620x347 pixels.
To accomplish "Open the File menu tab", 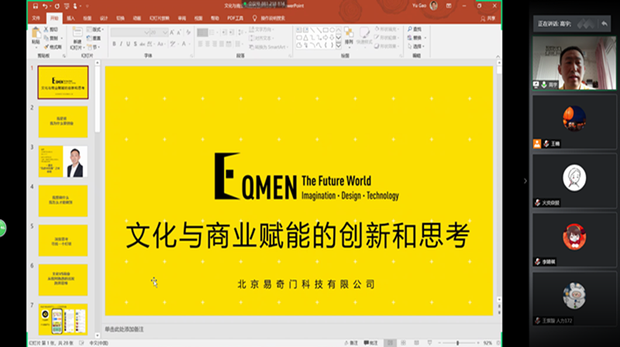I will click(x=36, y=17).
